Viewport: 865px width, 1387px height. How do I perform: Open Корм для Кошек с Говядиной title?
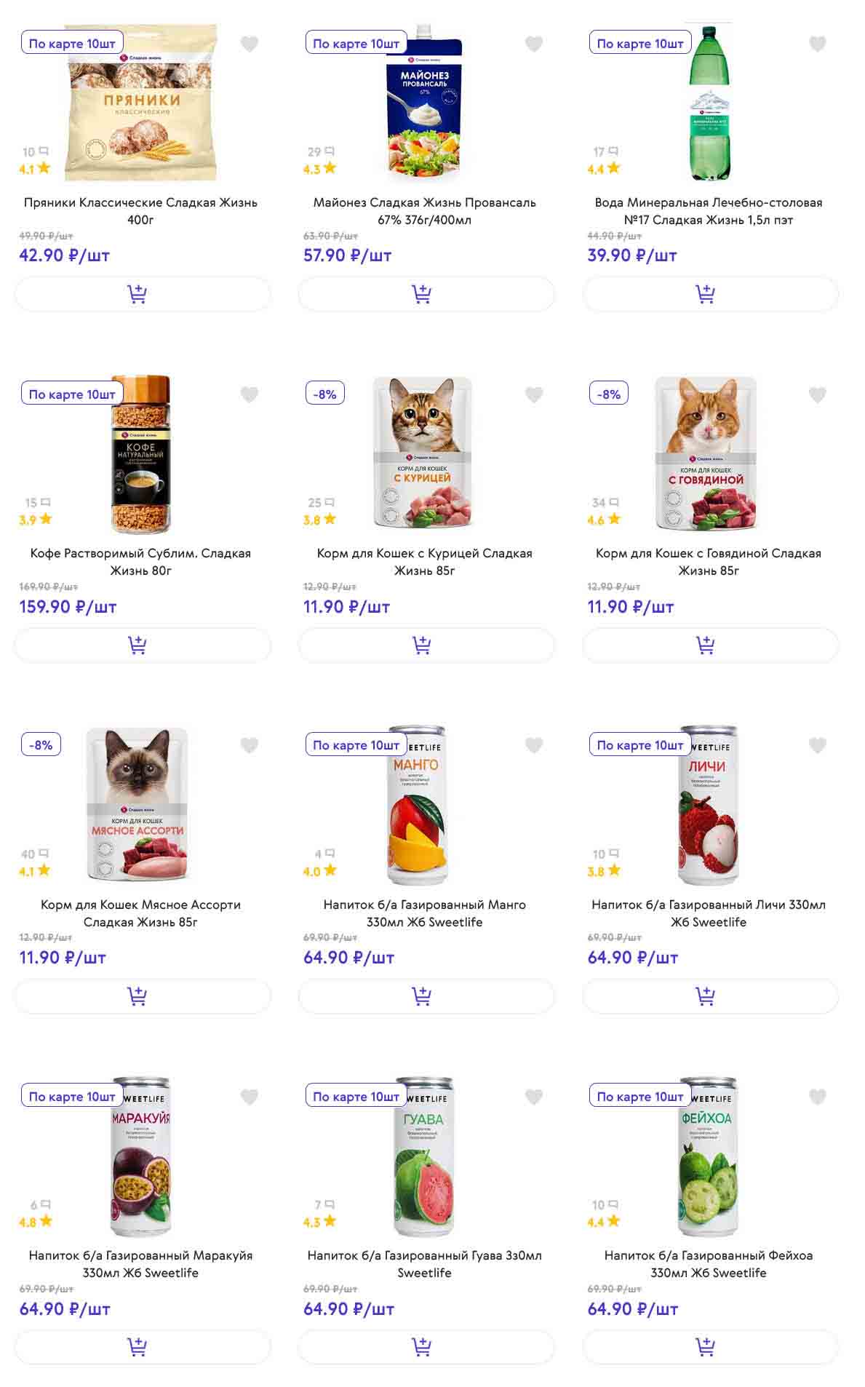pyautogui.click(x=709, y=562)
